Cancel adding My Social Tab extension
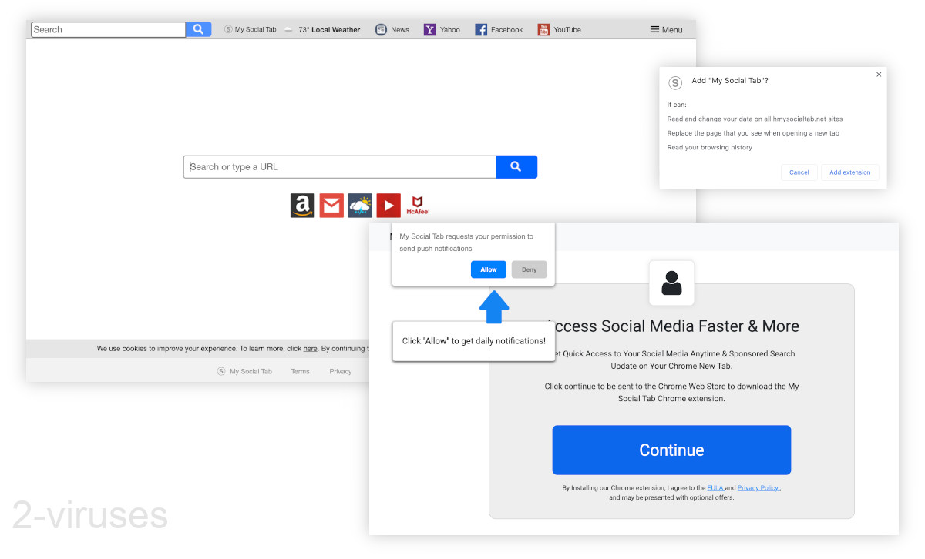 point(799,172)
